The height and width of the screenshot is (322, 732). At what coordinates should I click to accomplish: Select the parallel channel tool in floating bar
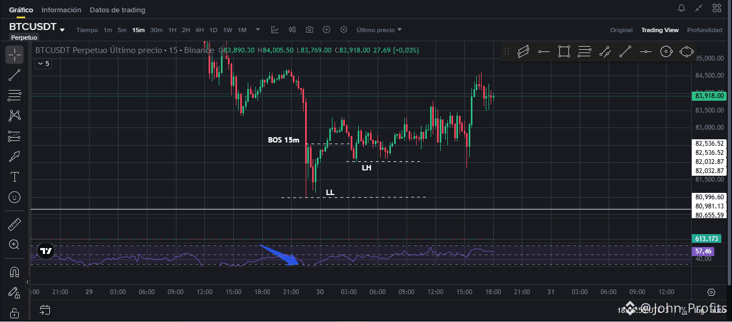523,51
